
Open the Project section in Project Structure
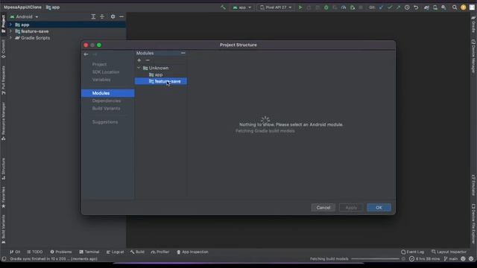point(99,65)
